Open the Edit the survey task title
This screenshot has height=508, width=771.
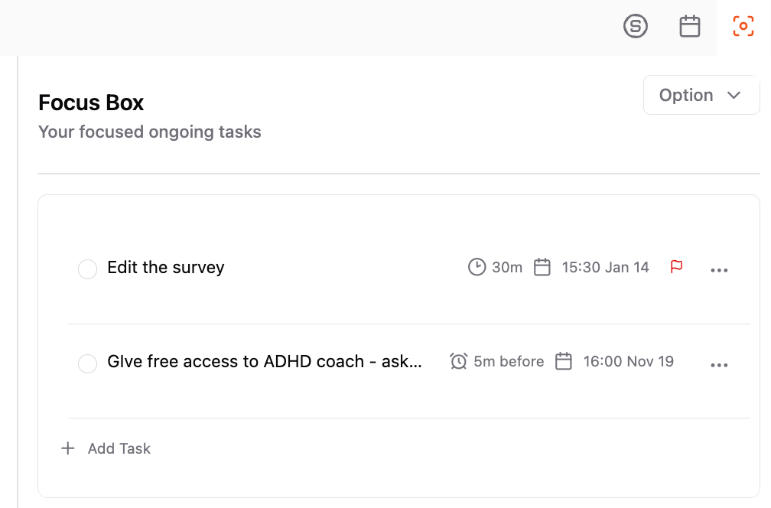[166, 267]
